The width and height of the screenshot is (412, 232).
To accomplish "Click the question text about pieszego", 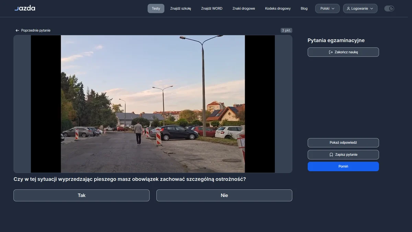I will [x=130, y=179].
